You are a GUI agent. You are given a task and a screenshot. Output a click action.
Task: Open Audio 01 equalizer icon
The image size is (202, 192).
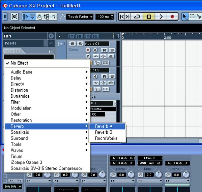point(103,56)
